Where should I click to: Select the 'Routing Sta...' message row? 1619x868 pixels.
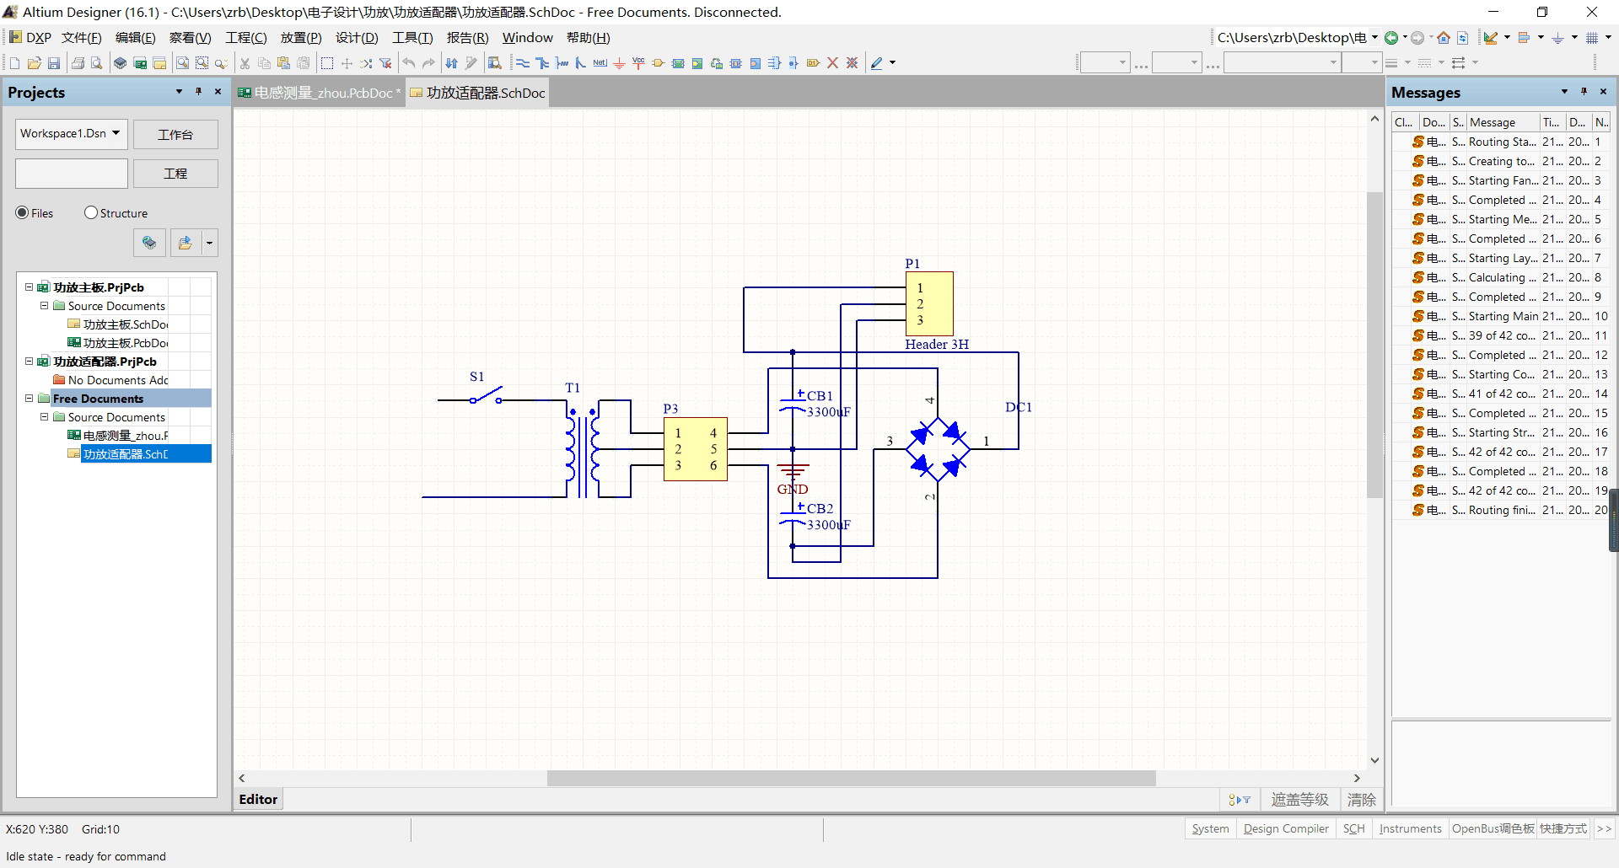(1501, 142)
